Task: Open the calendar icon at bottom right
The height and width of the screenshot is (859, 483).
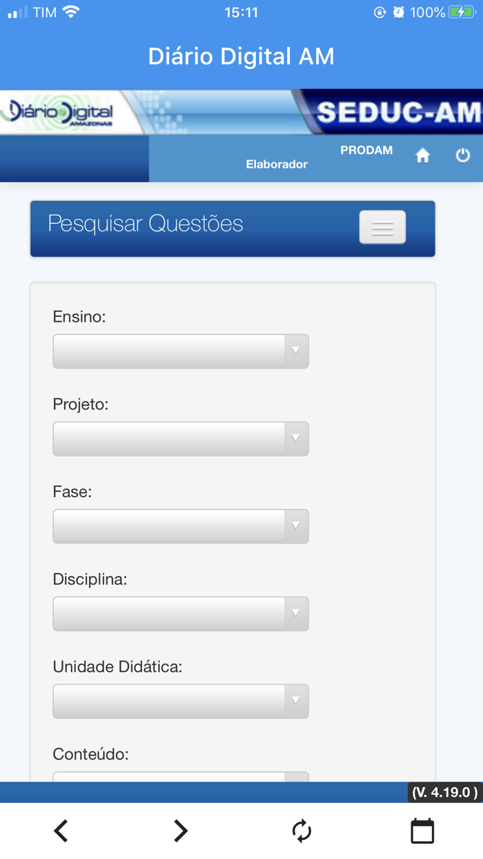Action: 422,831
